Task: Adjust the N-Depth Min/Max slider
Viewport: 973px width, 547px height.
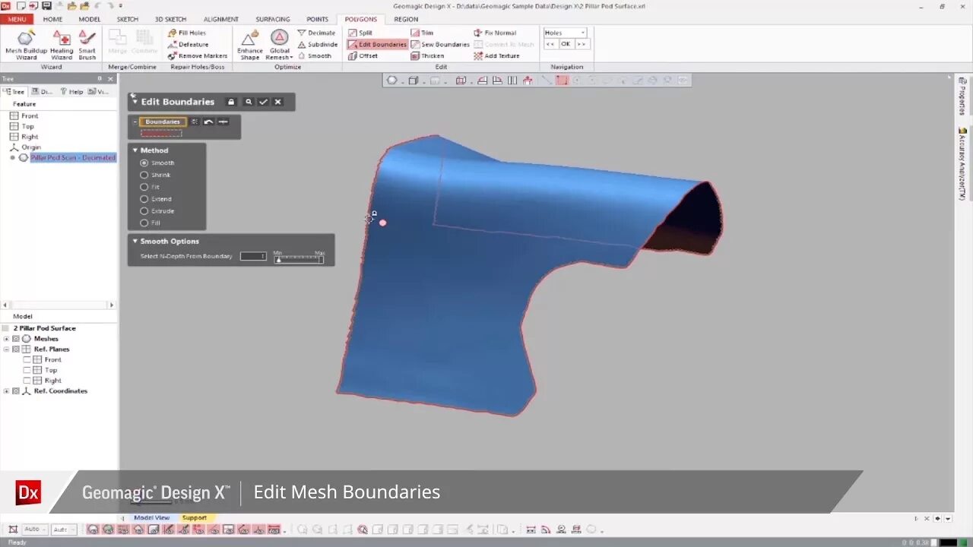Action: (x=299, y=258)
